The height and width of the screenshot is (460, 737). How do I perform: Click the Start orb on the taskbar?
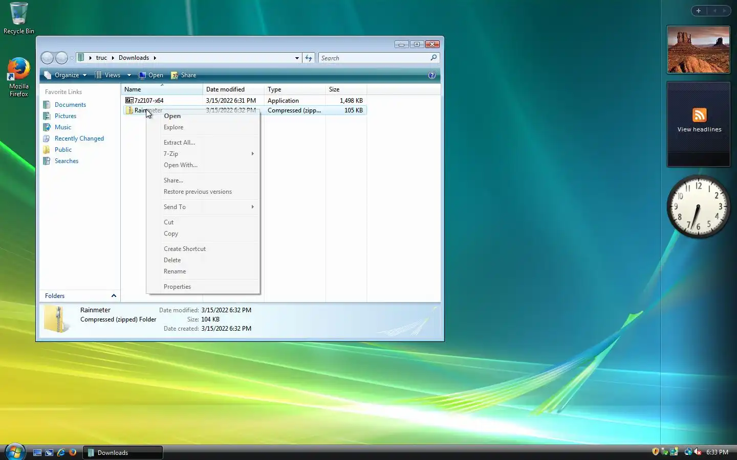coord(15,452)
